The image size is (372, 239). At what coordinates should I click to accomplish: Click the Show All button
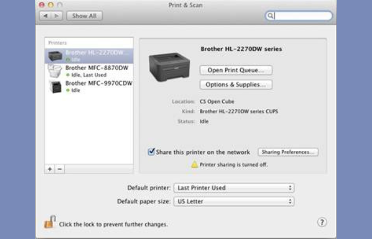tap(84, 16)
